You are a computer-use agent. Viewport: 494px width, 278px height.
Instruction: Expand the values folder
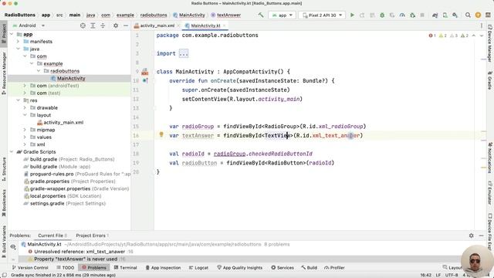25,137
